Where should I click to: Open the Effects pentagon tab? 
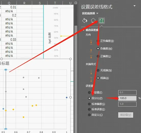click(93, 21)
